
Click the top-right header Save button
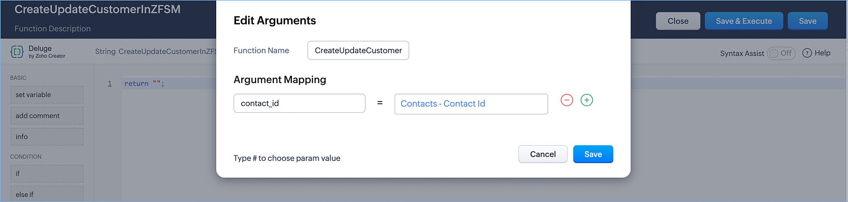coord(807,21)
